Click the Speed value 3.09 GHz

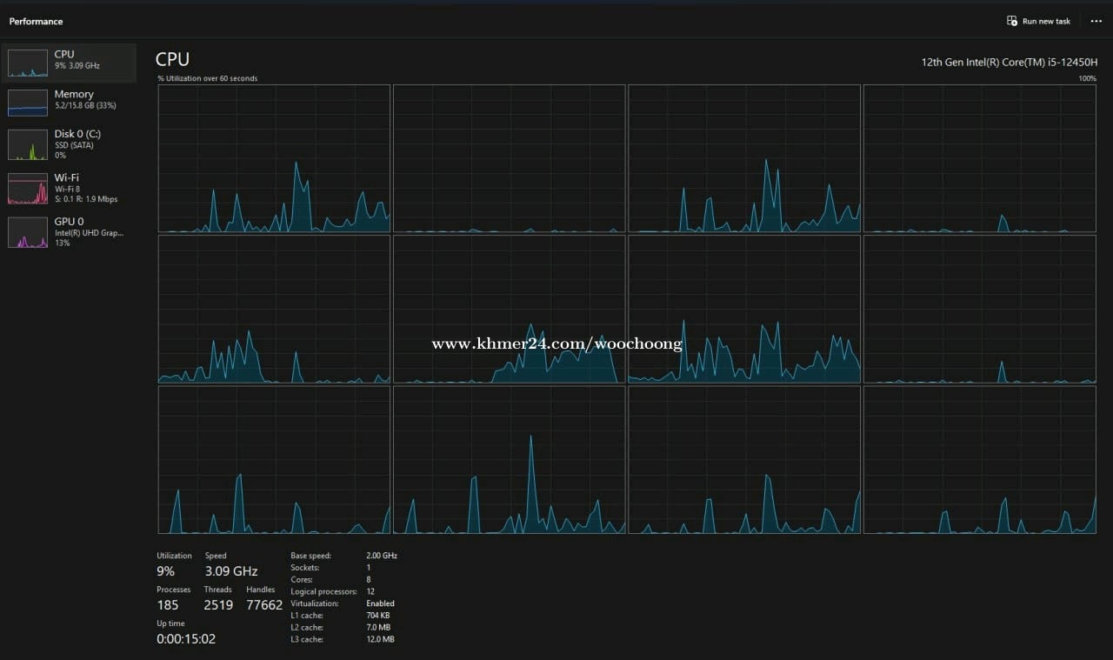(231, 571)
